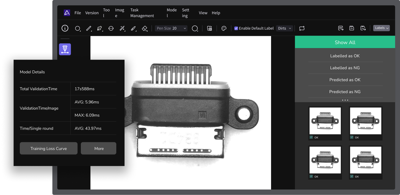
Task: Toggle the Enable Default Label checkbox
Action: (x=236, y=28)
